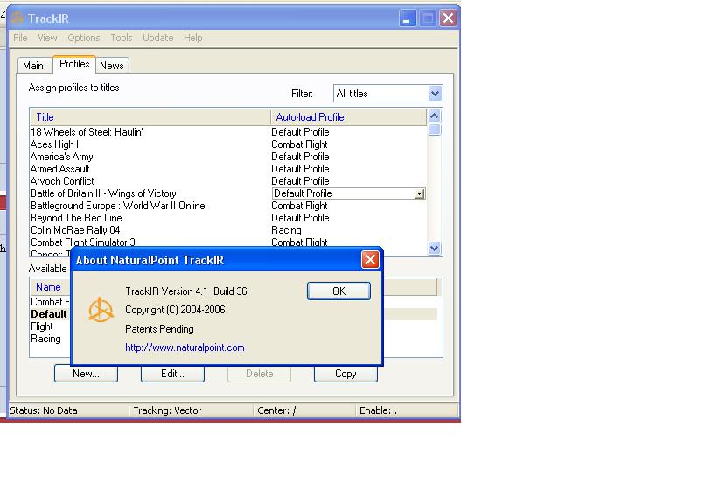The image size is (712, 477).
Task: Click Tracking: Vector in status bar
Action: (x=167, y=410)
